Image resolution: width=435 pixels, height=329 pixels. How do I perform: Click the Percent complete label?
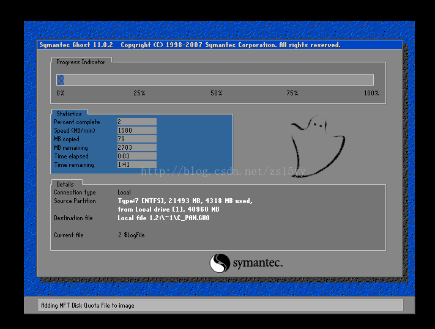[x=77, y=122]
